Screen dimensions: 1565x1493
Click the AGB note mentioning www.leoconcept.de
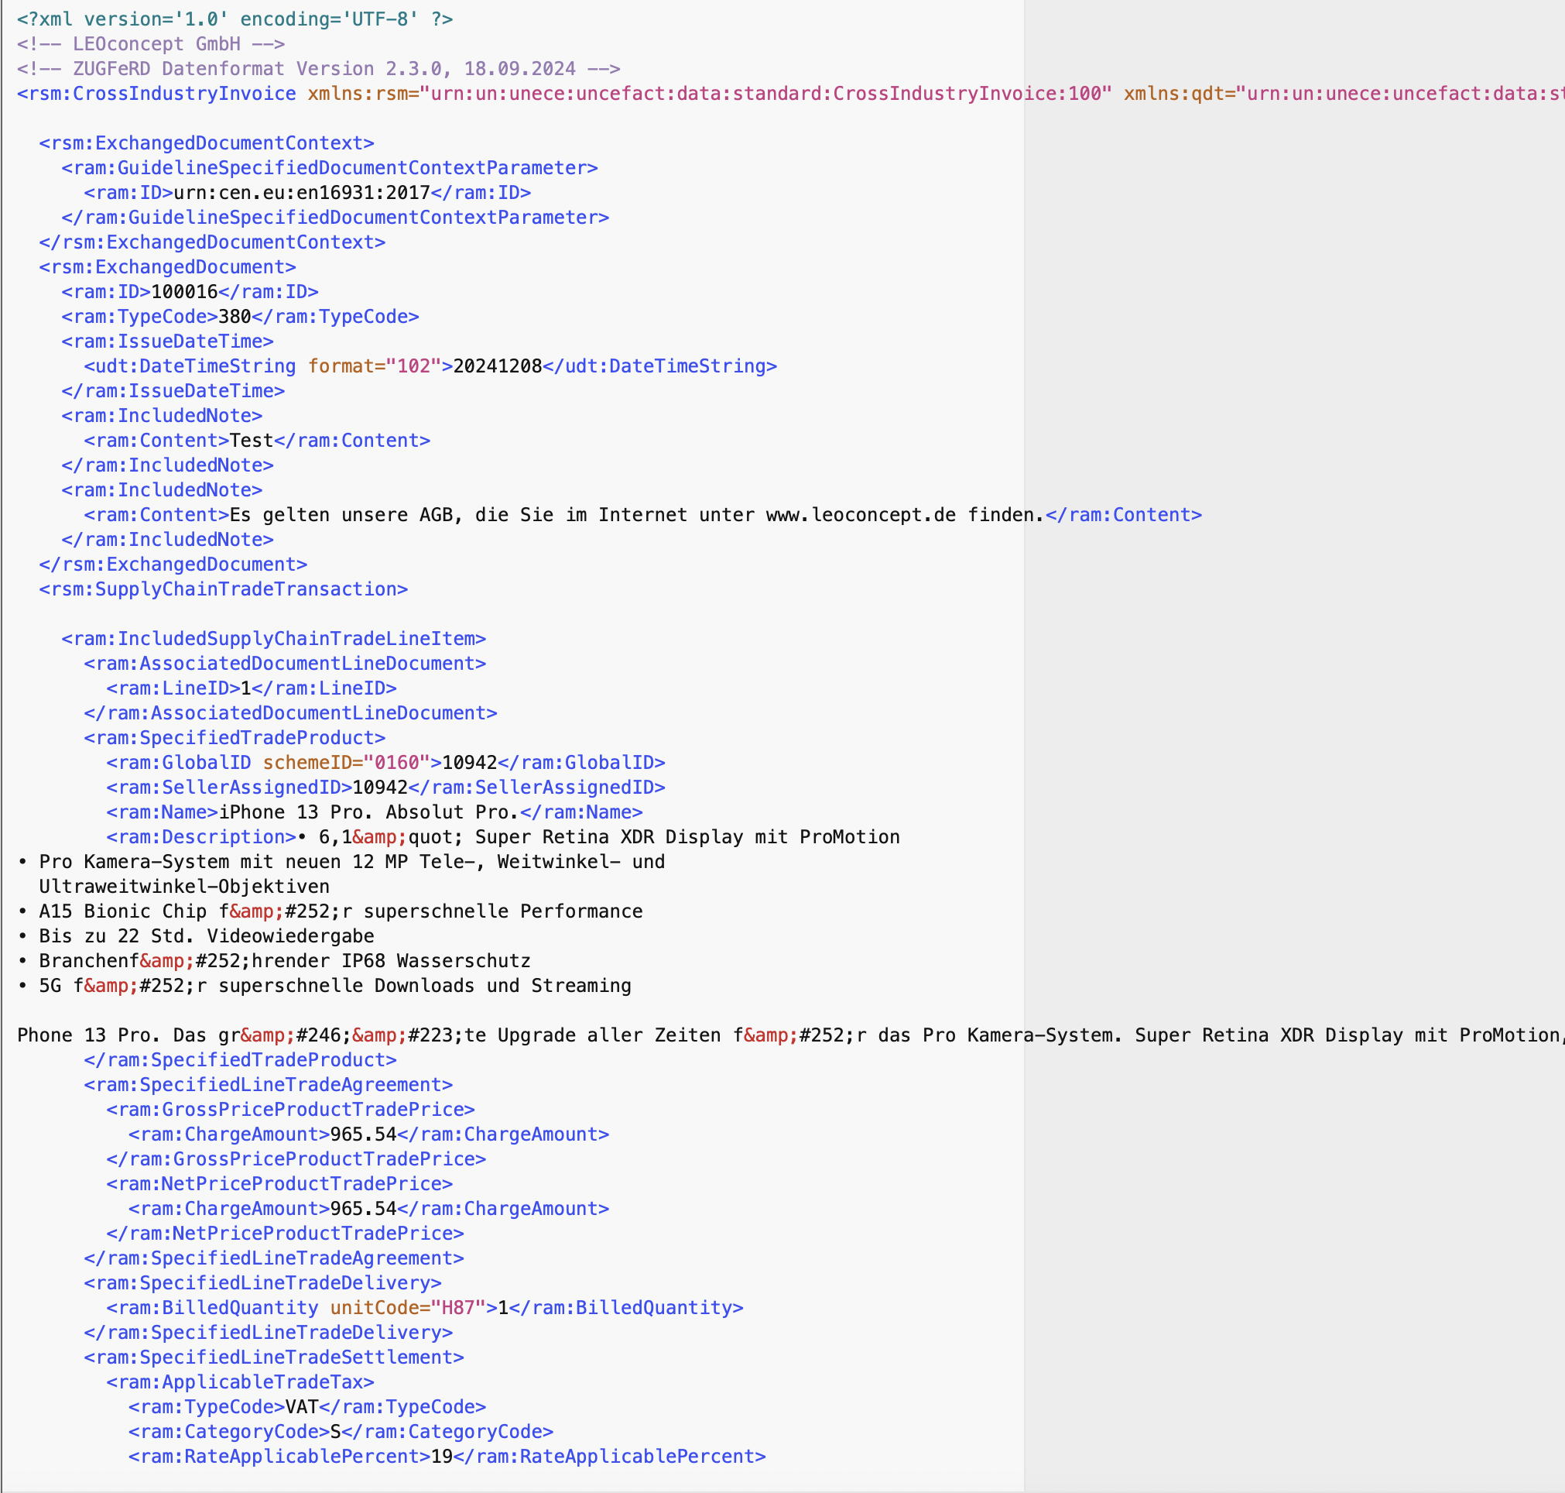tap(636, 515)
